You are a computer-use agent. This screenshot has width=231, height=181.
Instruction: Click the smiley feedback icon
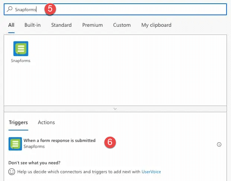(x=12, y=172)
